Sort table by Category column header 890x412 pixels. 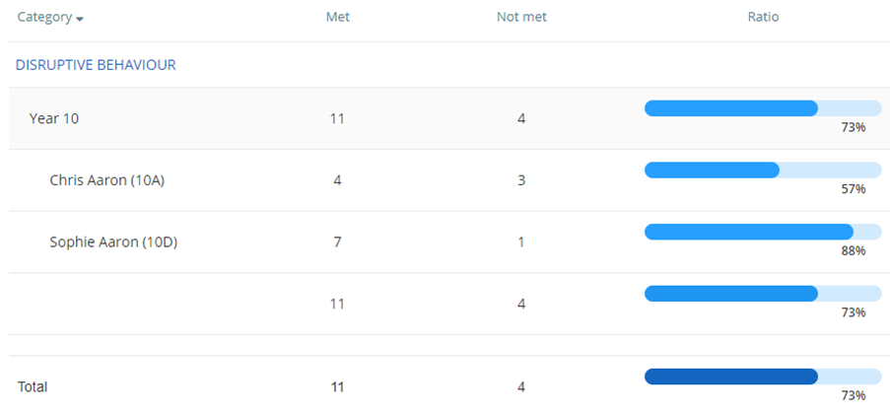click(44, 17)
